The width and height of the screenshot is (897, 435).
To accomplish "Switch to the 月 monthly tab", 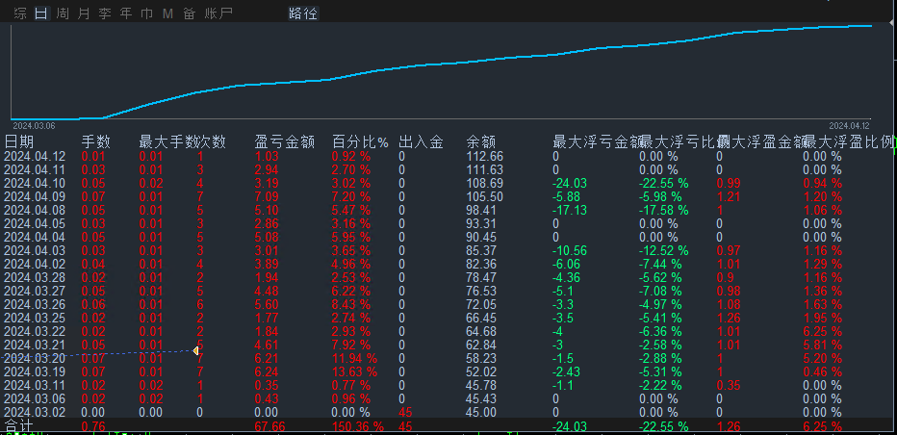I will point(84,13).
